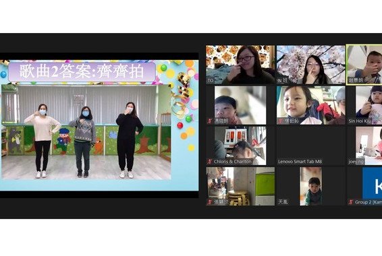The height and width of the screenshot is (256, 382).
Task: Select the TO participant name label
Action: pyautogui.click(x=211, y=80)
